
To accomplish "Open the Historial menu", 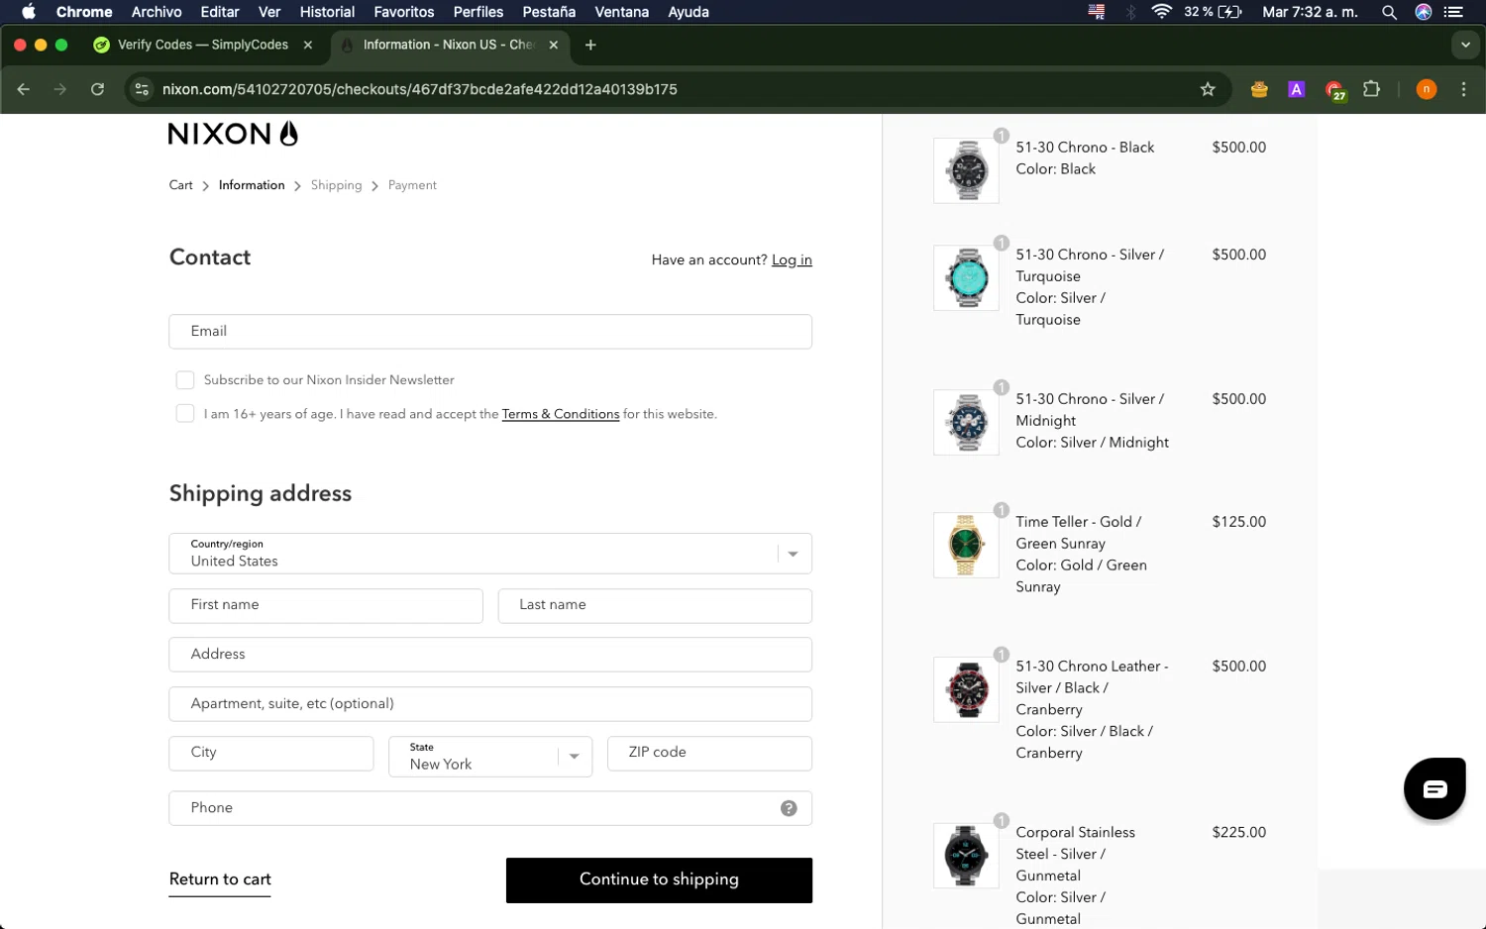I will tap(327, 12).
